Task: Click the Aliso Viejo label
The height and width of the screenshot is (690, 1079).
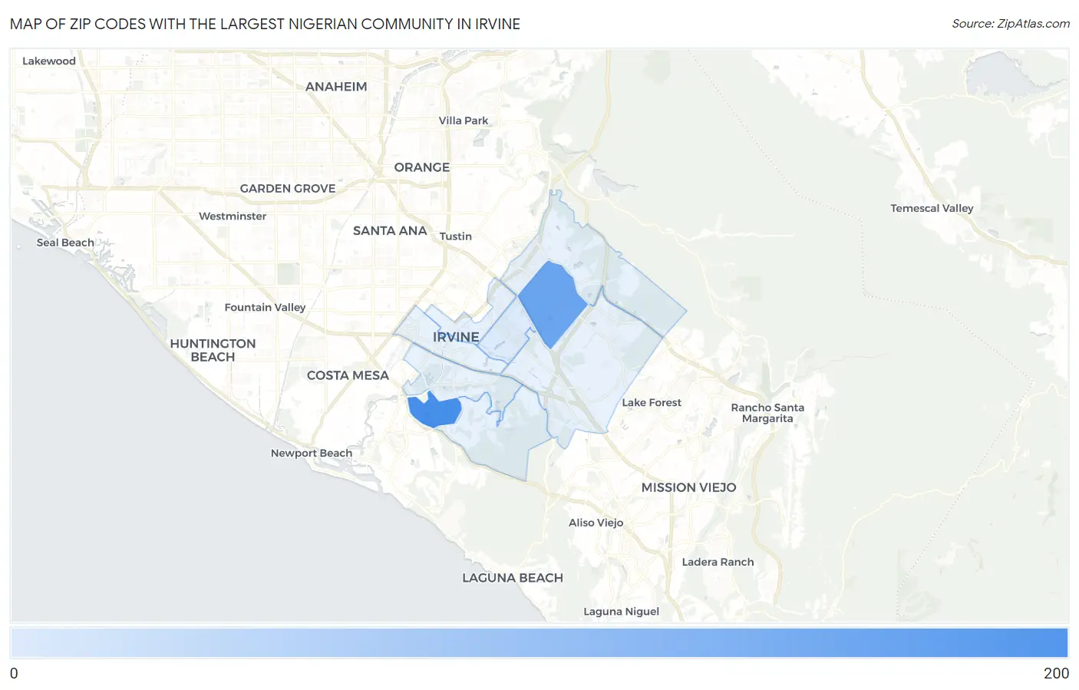Action: click(596, 523)
